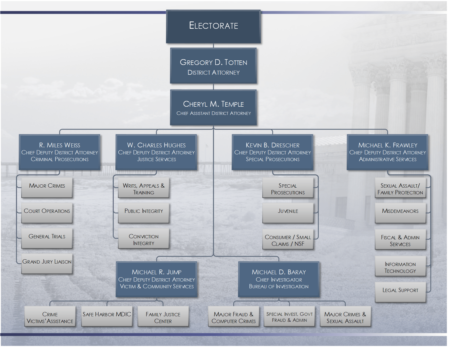Viewport: 450px width, 347px height.
Task: Select the Cheryl M. Temple Chief Assistant box
Action: [213, 108]
